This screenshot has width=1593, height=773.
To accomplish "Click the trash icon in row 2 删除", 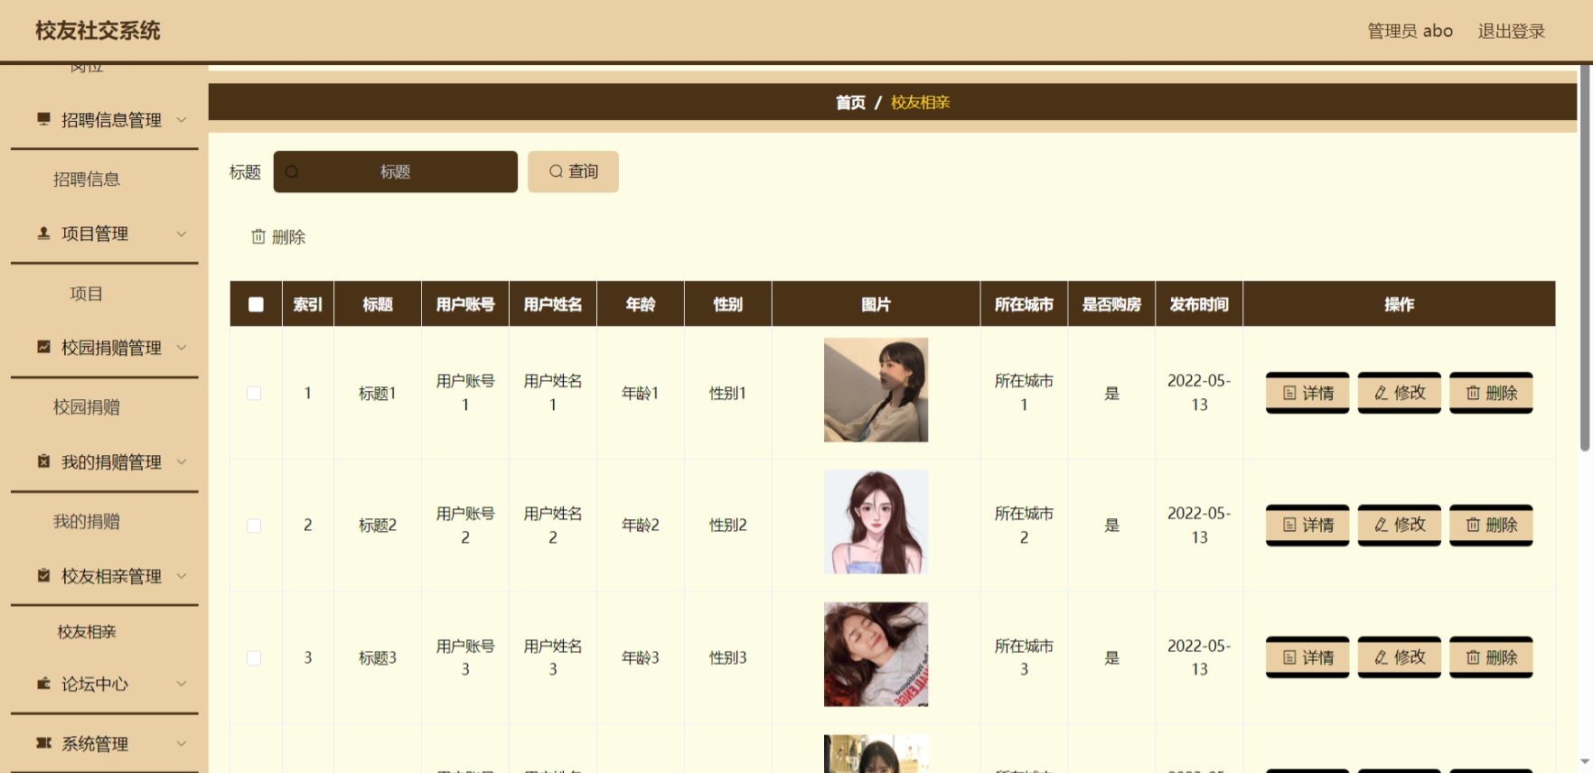I will point(1473,525).
